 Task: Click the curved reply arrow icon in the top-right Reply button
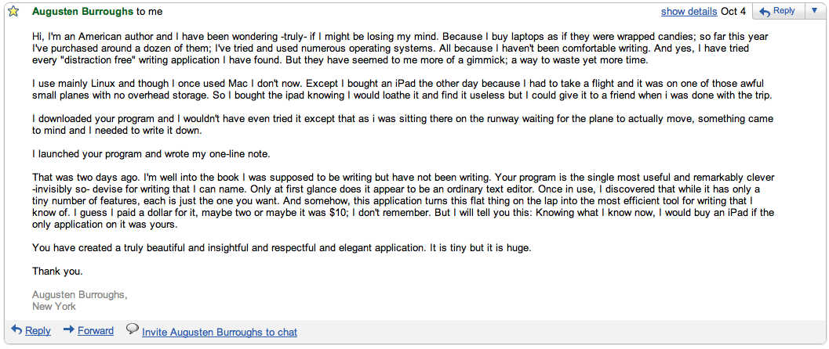pos(764,11)
